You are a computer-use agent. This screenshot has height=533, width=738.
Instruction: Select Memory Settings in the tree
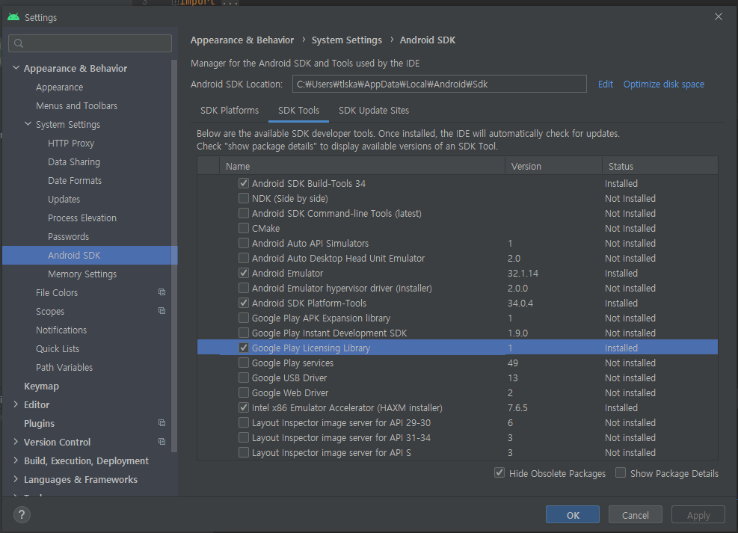(82, 274)
